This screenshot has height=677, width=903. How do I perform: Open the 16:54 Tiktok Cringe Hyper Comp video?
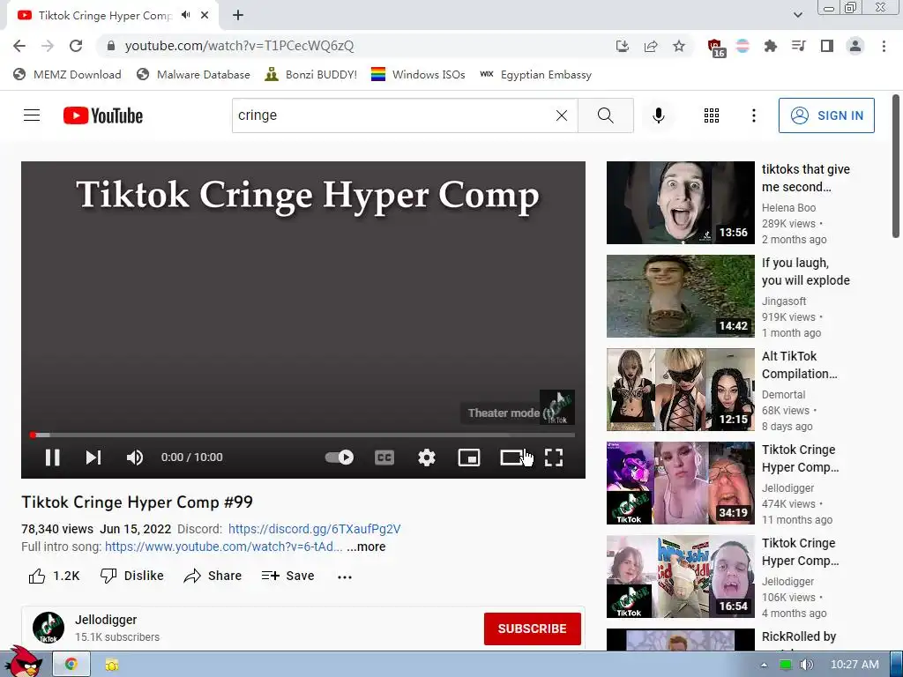tap(680, 577)
